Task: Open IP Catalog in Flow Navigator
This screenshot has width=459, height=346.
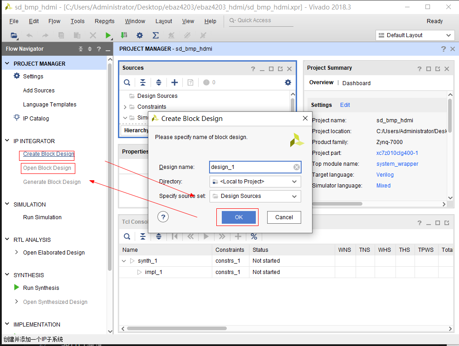Action: (36, 118)
